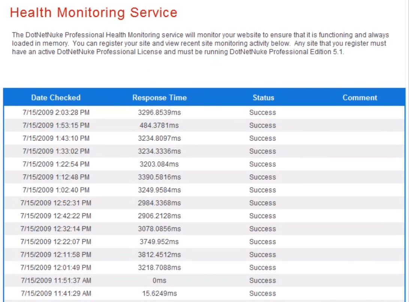Select the row checked at 12:11:58 PM
The height and width of the screenshot is (302, 409).
[x=55, y=254]
